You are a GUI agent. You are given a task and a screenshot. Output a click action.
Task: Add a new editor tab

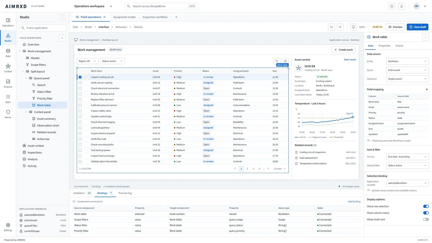[x=176, y=17]
